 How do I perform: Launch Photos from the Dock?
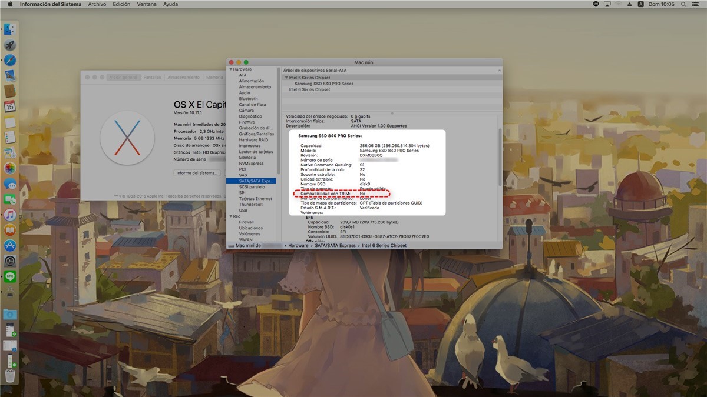point(9,168)
